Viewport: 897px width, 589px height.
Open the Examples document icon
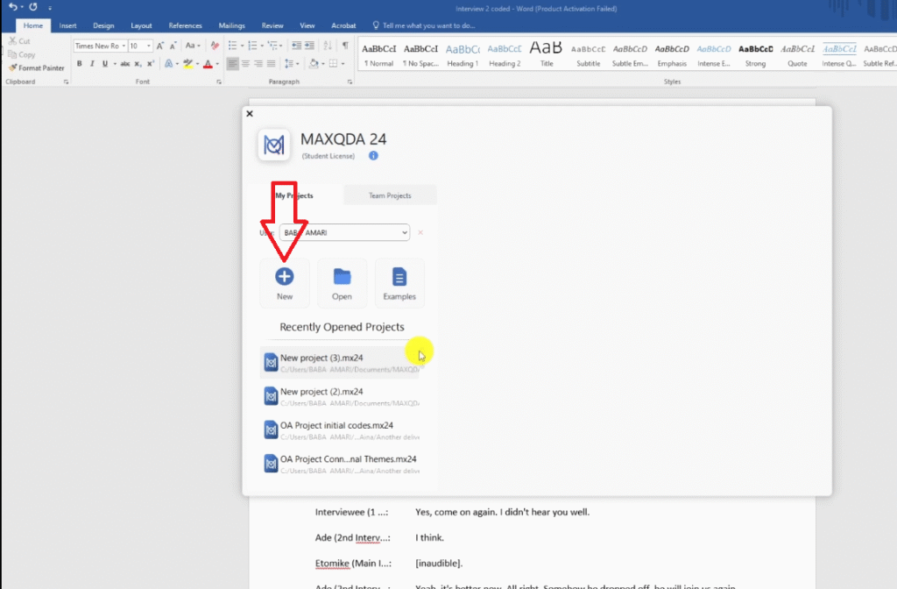(399, 278)
